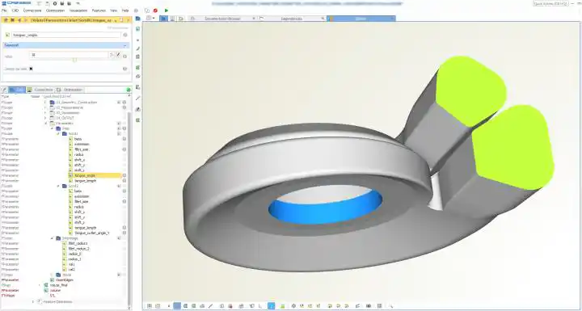Viewport: 582px width, 311px height.
Task: Adjust the value slider handle
Action: (74, 60)
